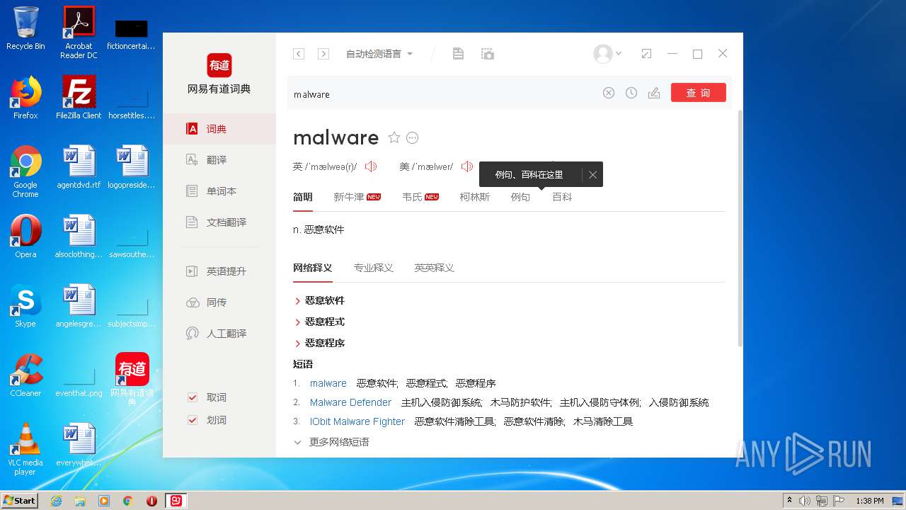Play British pronunciation audio
Screen dimensions: 906x510
tap(370, 166)
